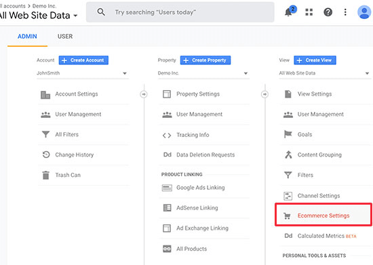Open Trash Can label

(68, 175)
